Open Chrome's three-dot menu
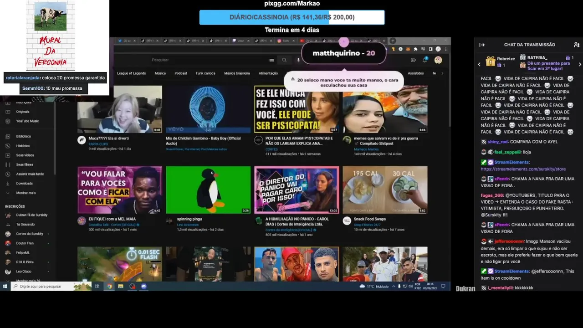The width and height of the screenshot is (583, 328). [445, 49]
